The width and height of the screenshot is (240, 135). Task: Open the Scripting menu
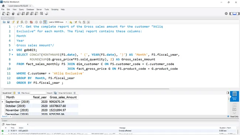point(55,10)
